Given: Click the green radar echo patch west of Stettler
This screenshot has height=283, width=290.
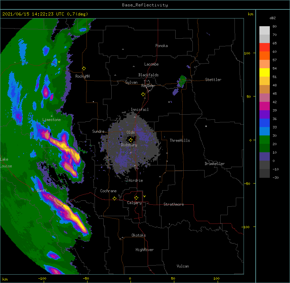Looking at the screenshot, I should [x=183, y=81].
